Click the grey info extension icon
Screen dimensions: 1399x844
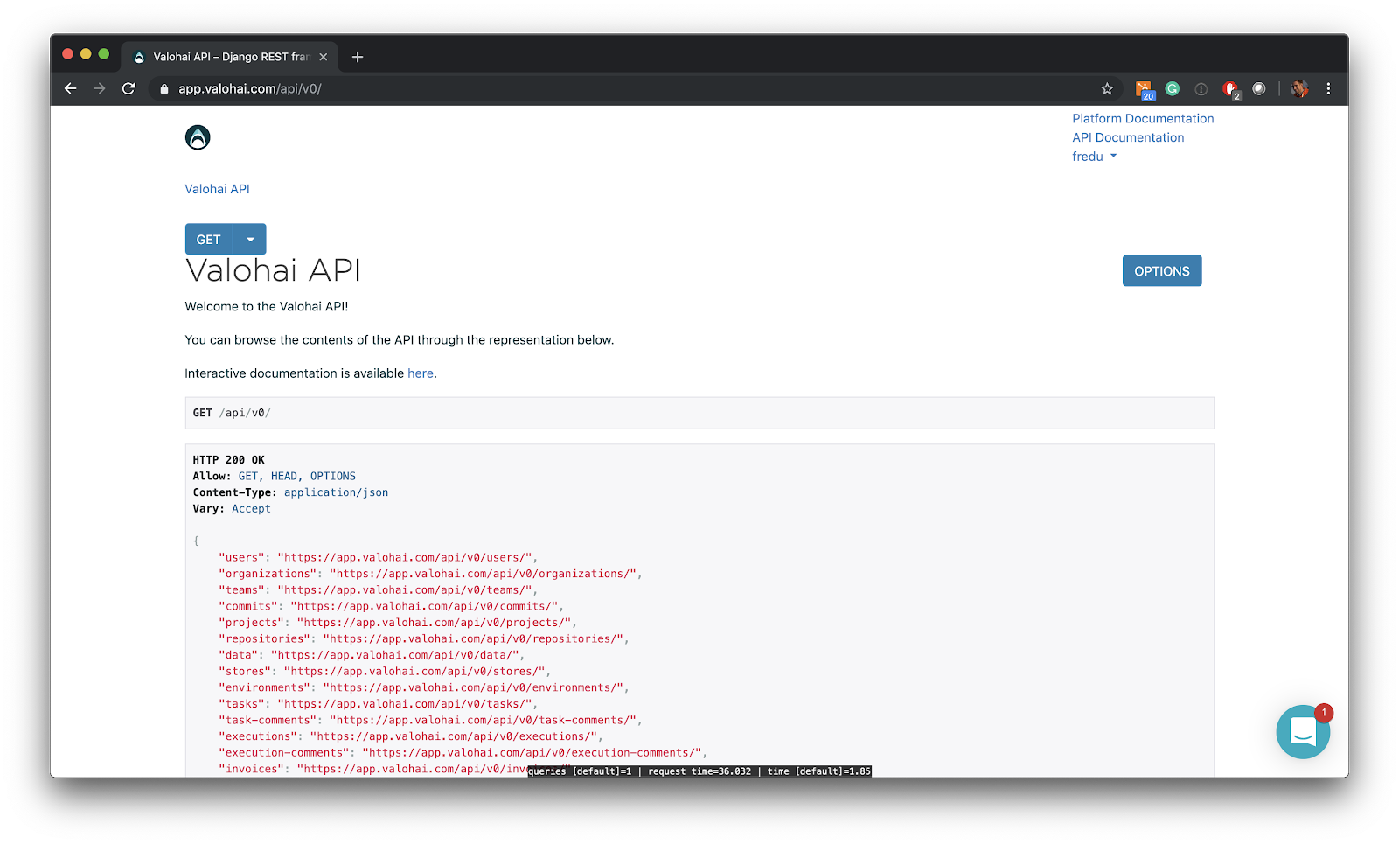click(1201, 88)
